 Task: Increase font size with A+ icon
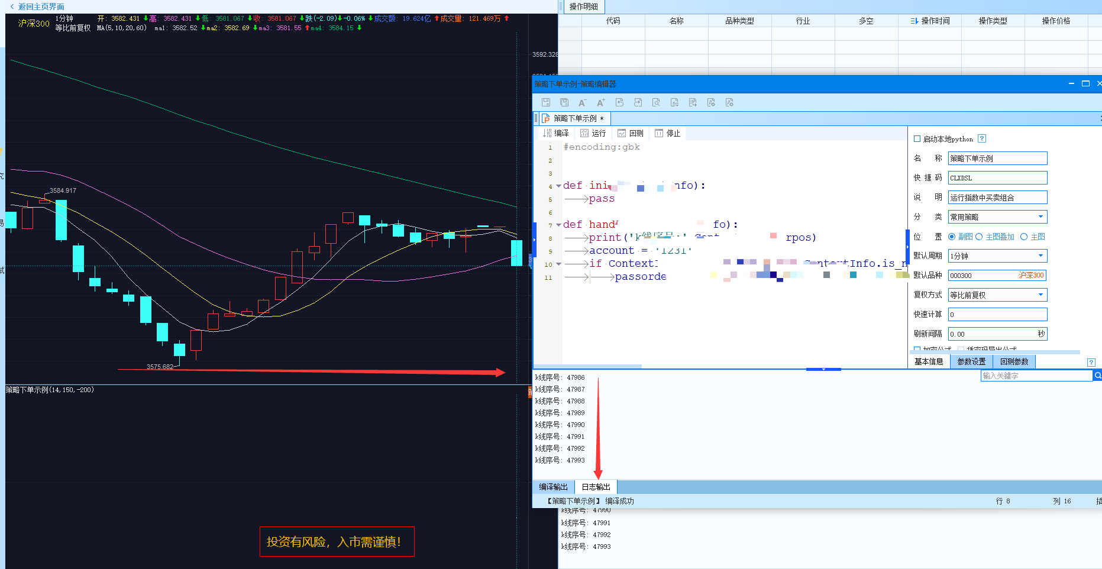601,102
